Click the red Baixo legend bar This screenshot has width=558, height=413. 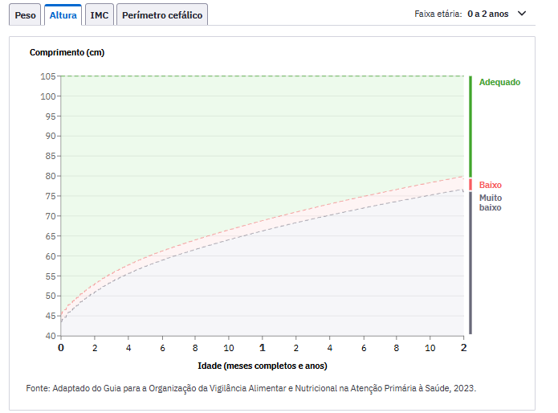point(470,185)
